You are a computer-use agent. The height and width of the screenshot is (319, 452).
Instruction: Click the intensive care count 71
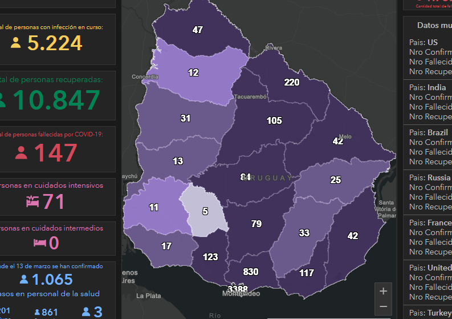54,201
